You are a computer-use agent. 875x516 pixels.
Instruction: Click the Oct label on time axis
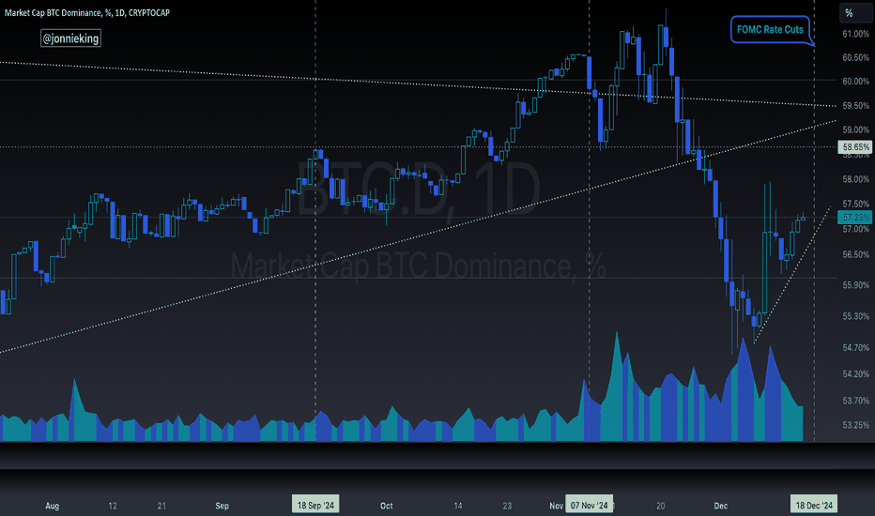[x=386, y=506]
